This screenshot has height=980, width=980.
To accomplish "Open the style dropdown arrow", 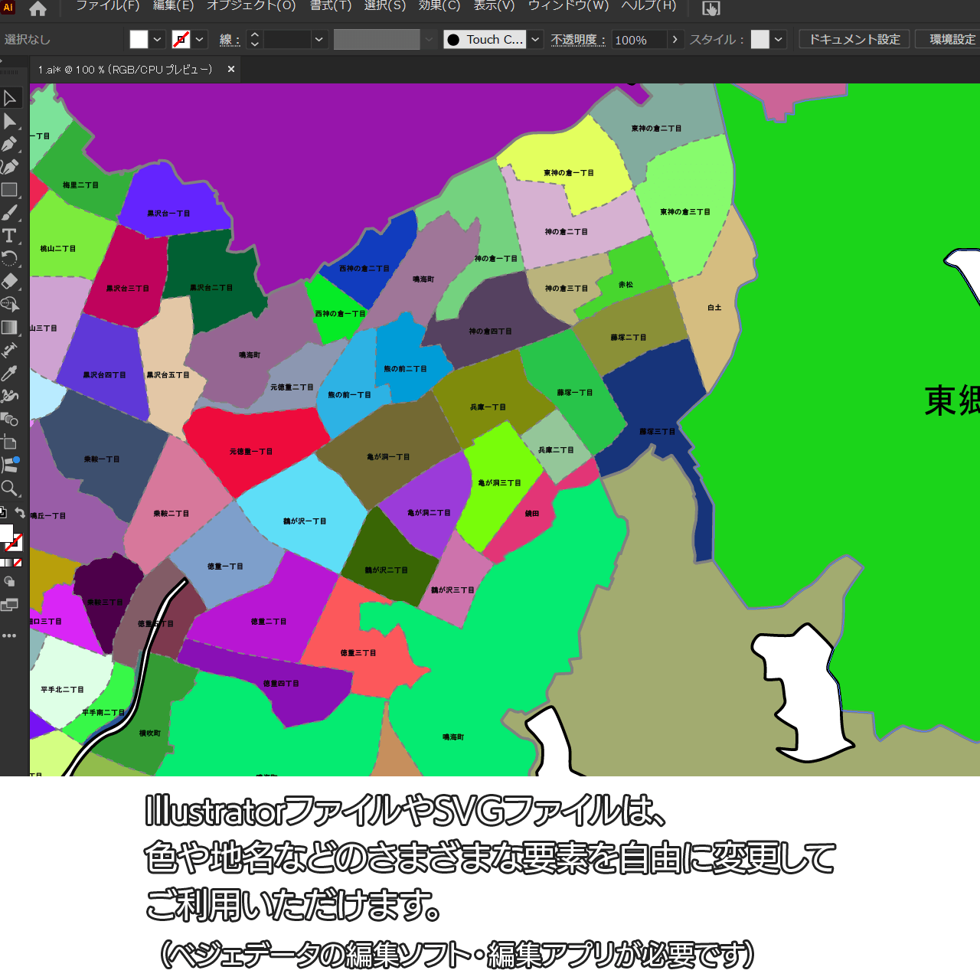I will coord(779,39).
